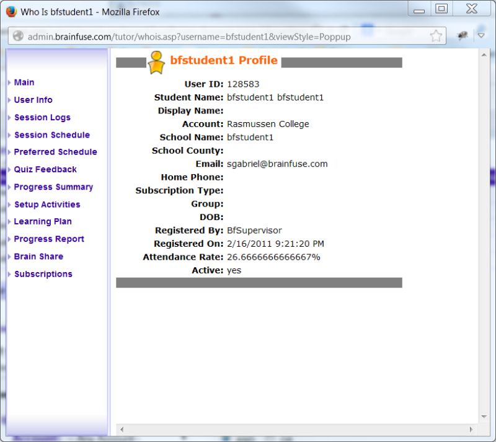Go to Setup Activities
This screenshot has height=442, width=496.
click(47, 205)
